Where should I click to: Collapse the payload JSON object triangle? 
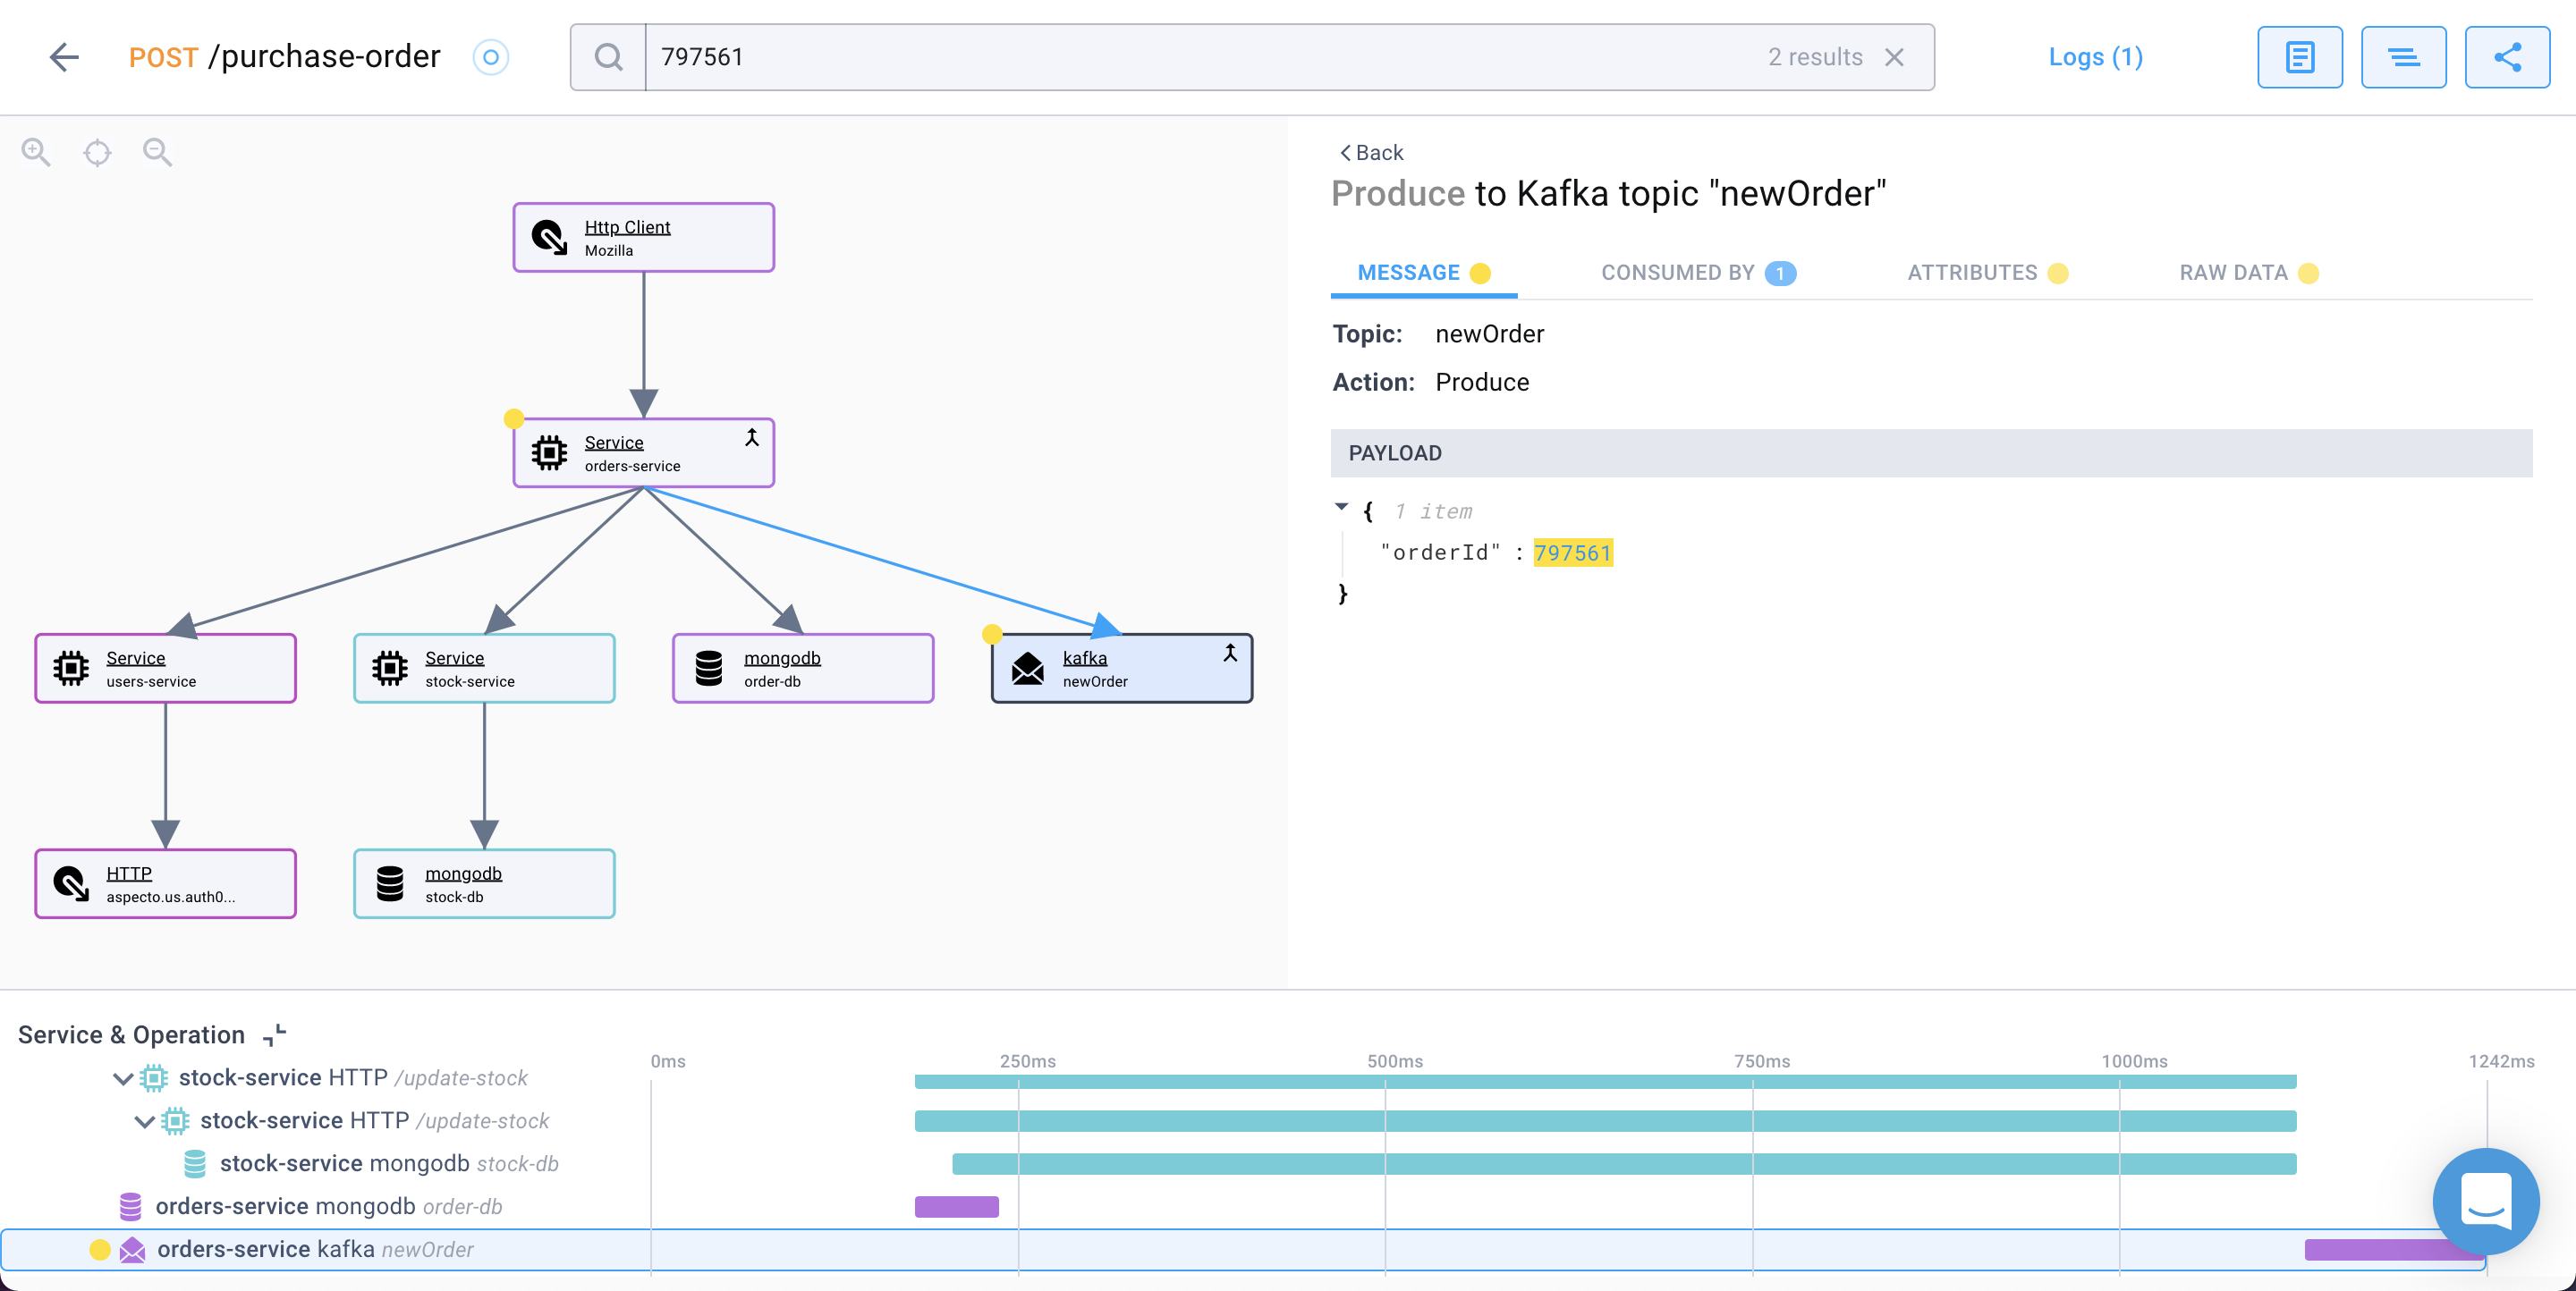(1341, 508)
